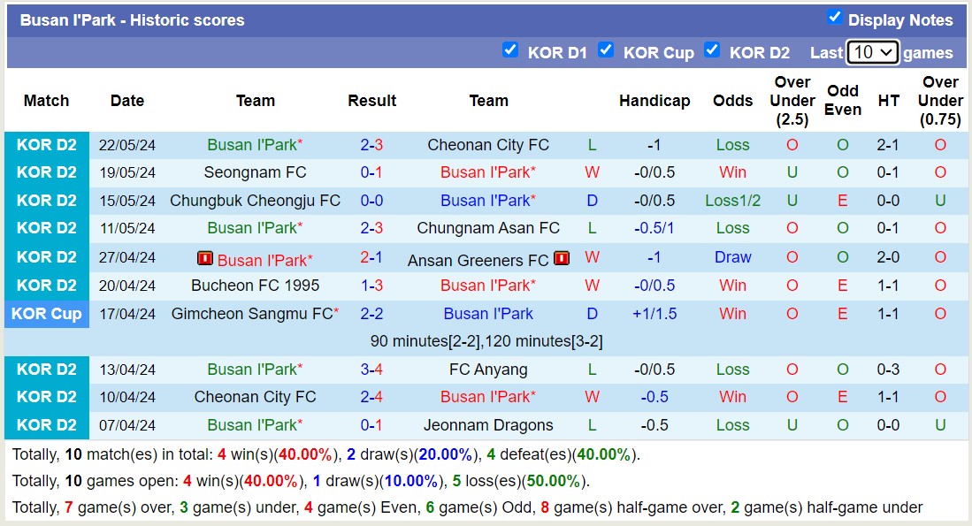Click the KOR D2 badge beside the Seongnam FC match
The height and width of the screenshot is (526, 972).
click(46, 172)
